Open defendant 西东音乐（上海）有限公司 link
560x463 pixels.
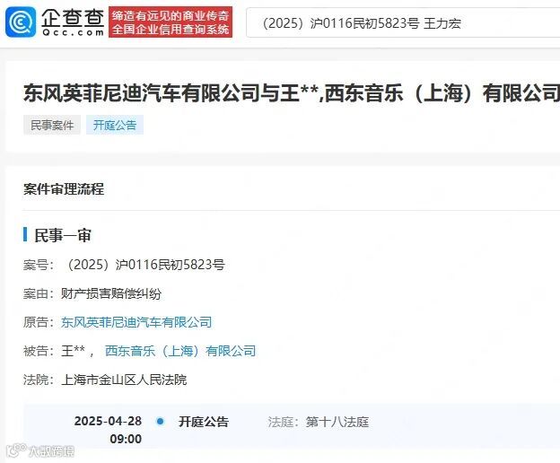pyautogui.click(x=180, y=351)
